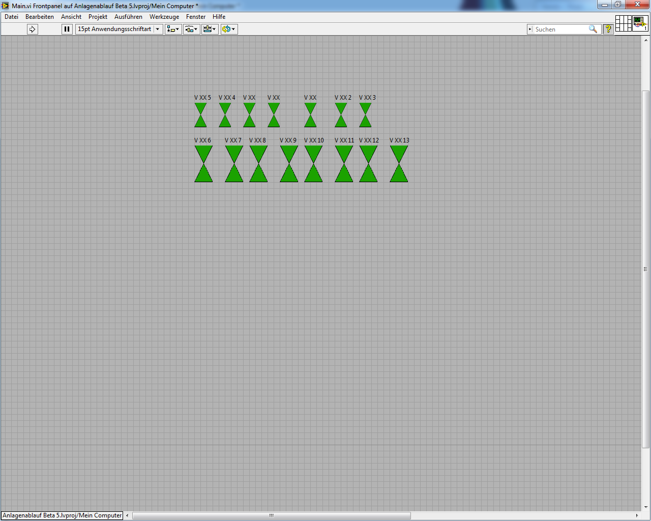Screen dimensions: 651x521
Task: Click the LabVIEW icon in title bar
Action: [x=6, y=6]
